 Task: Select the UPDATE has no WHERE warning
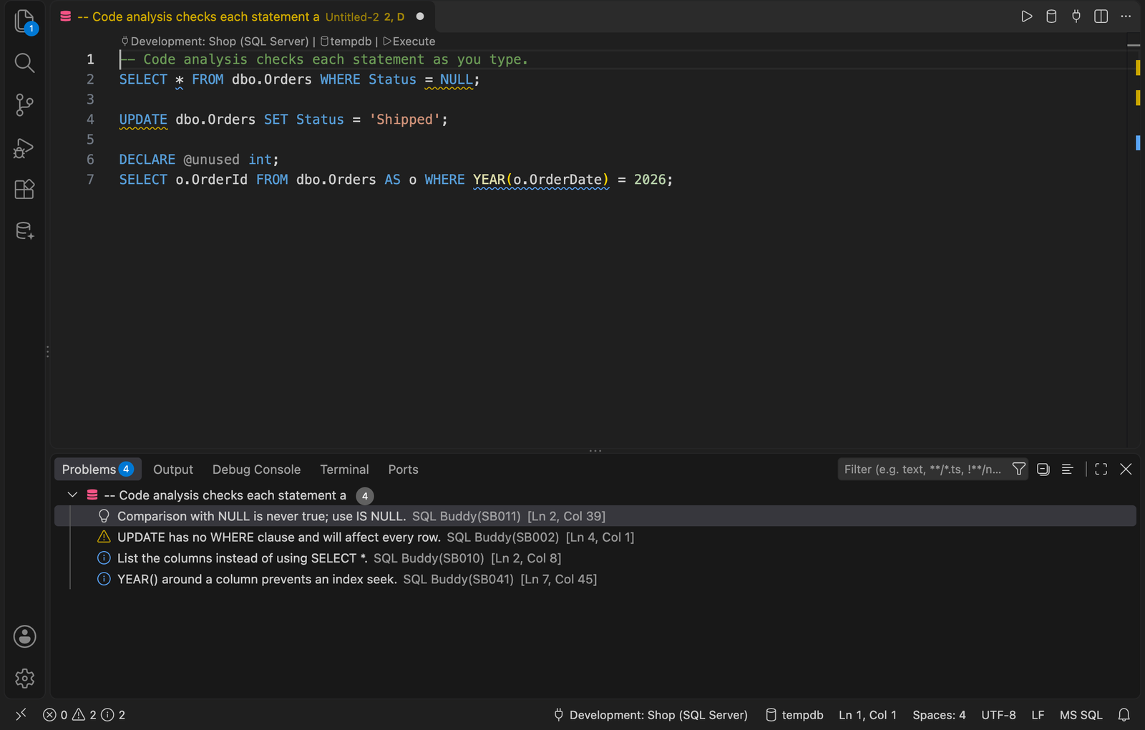click(x=595, y=537)
